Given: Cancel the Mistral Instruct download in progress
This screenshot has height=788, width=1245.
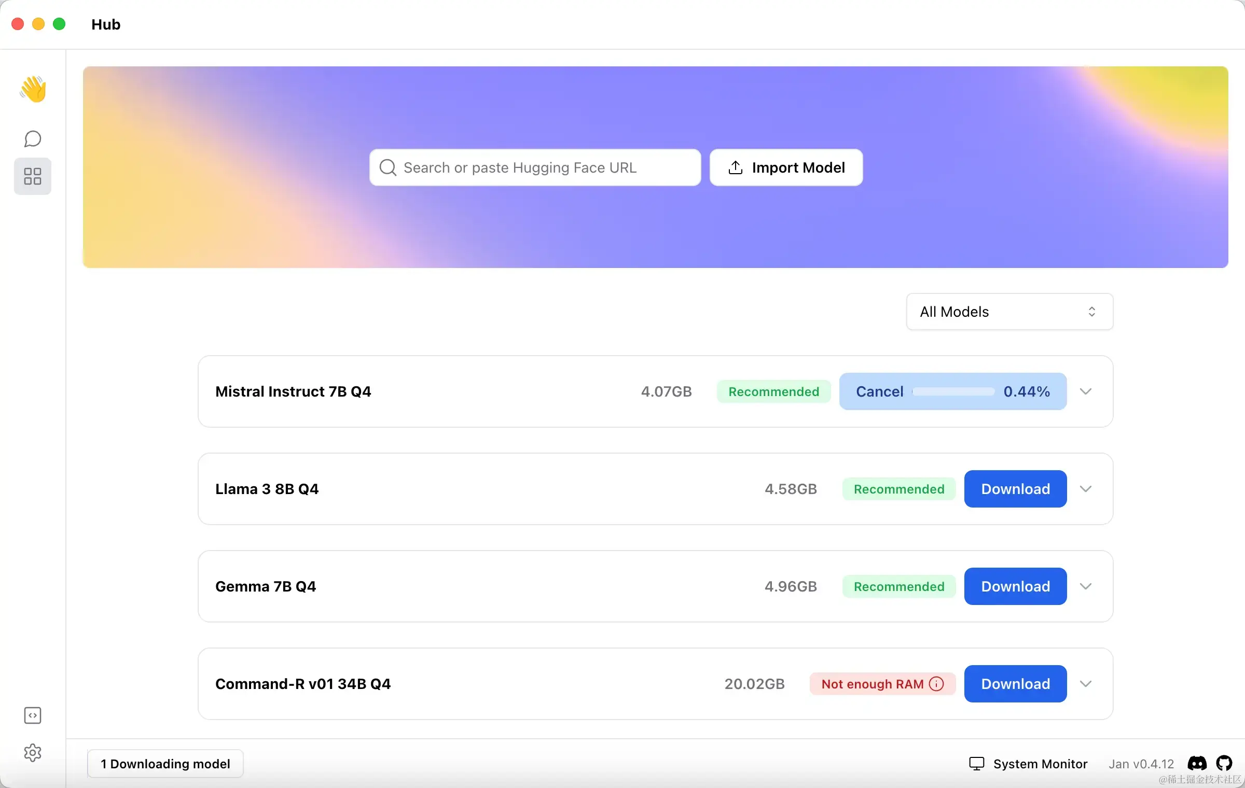Looking at the screenshot, I should [880, 391].
